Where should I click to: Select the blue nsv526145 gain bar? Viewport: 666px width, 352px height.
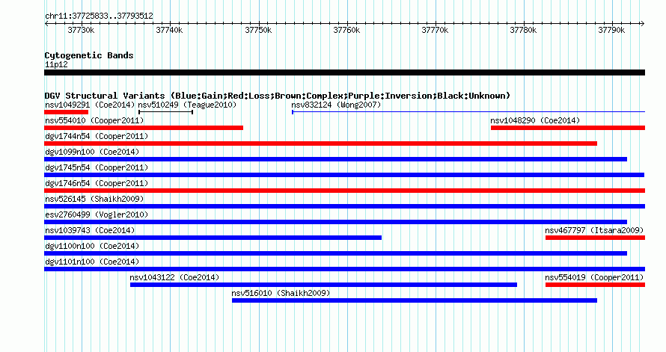[344, 206]
